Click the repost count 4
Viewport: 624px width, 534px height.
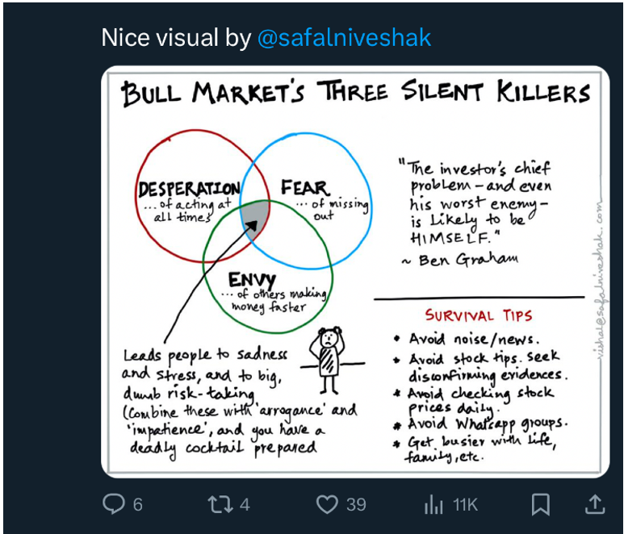244,505
